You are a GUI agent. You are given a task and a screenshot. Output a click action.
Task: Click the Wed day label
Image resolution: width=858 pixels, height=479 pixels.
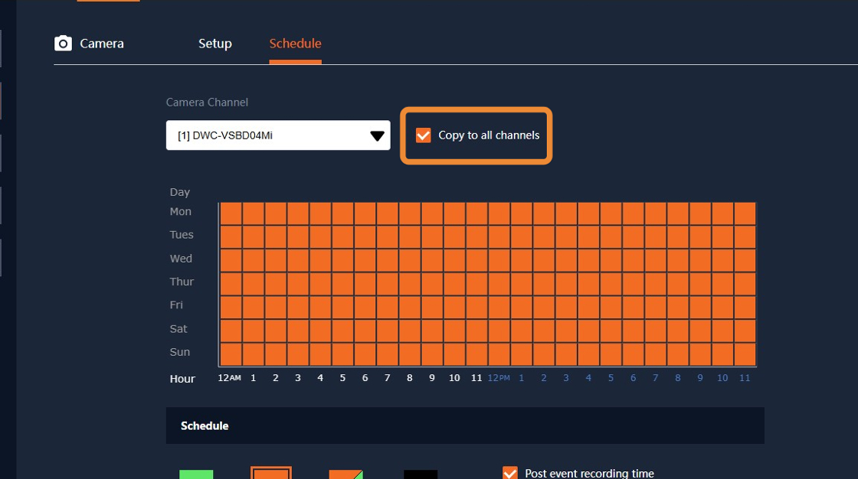[x=181, y=259]
